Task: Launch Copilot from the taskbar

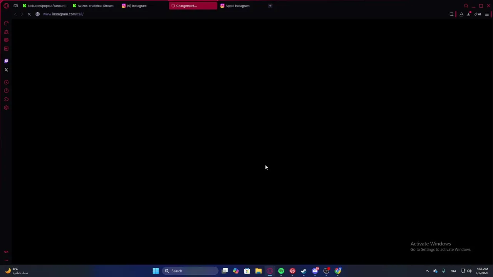Action: pyautogui.click(x=236, y=271)
